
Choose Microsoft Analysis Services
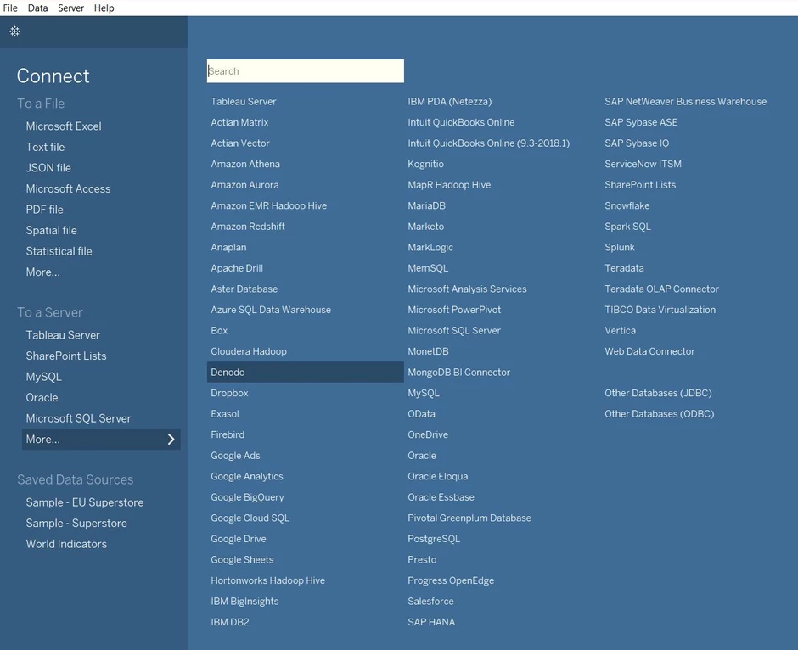click(x=467, y=289)
